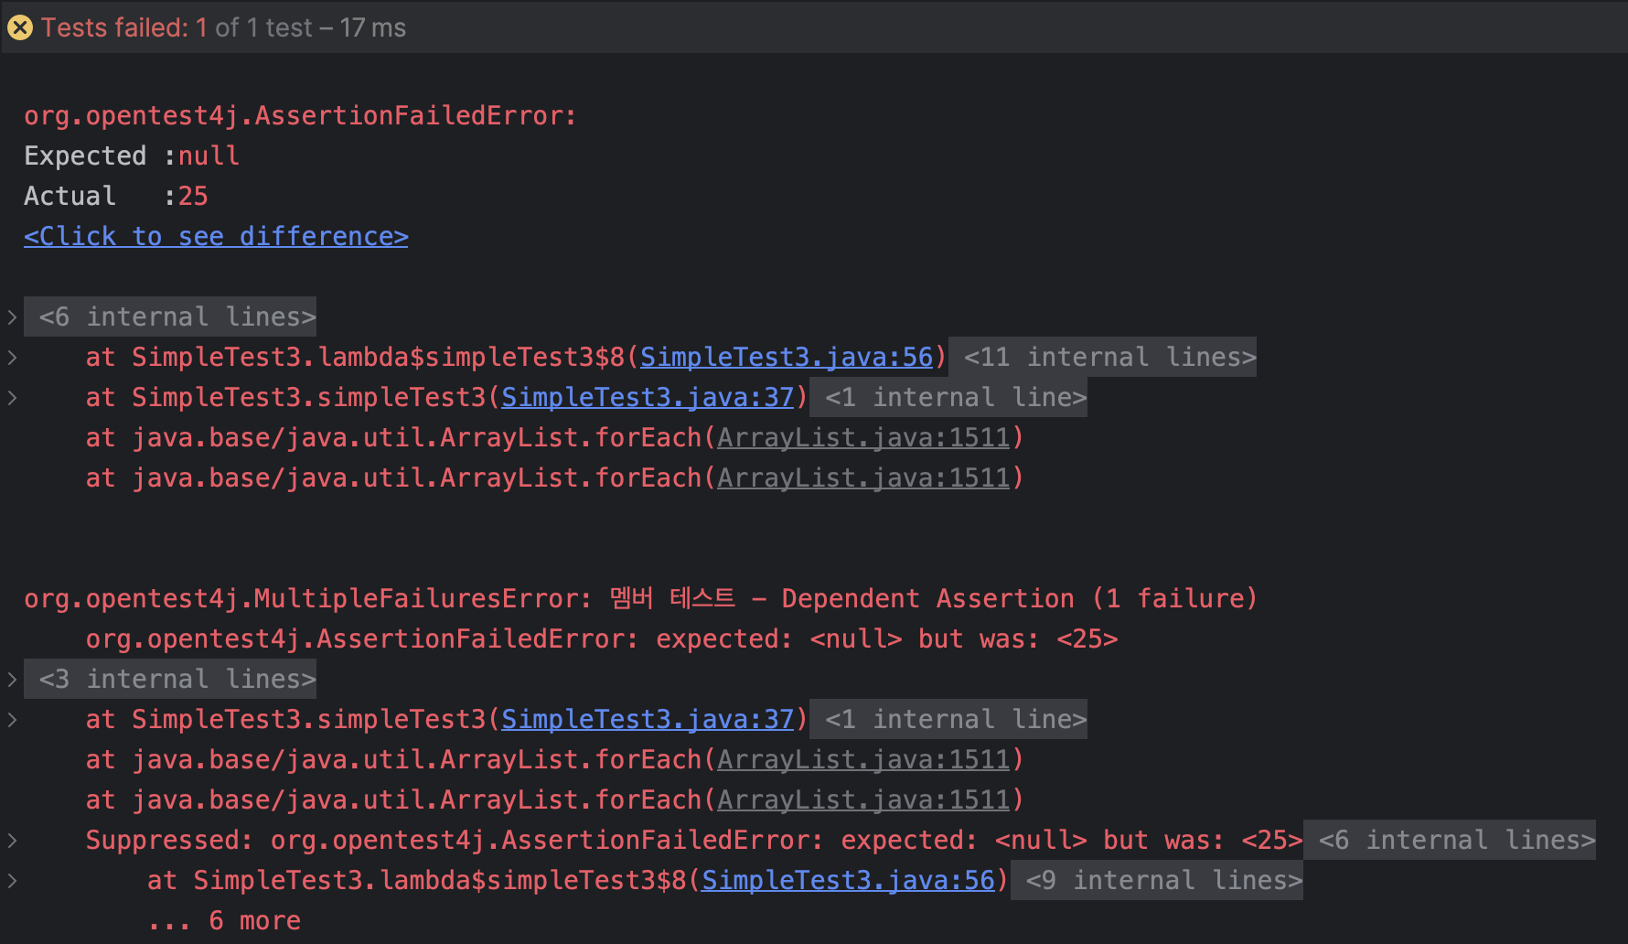Expand the <9 internal lines> at the bottom
The height and width of the screenshot is (944, 1628).
(x=1157, y=880)
